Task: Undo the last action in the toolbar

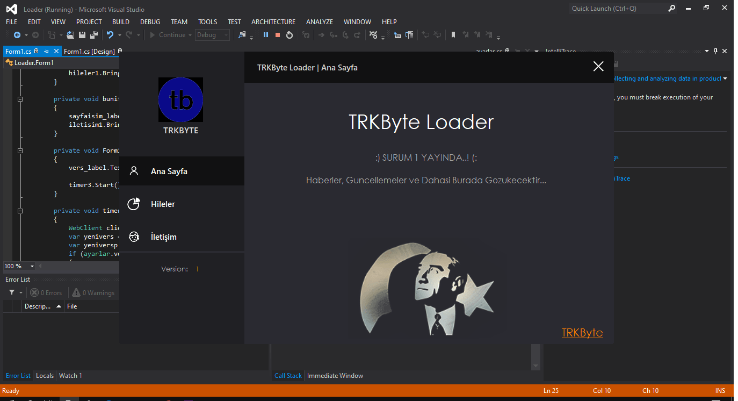Action: (110, 35)
